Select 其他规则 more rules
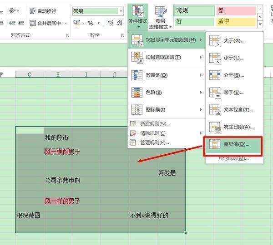The image size is (273, 245). [x=233, y=158]
